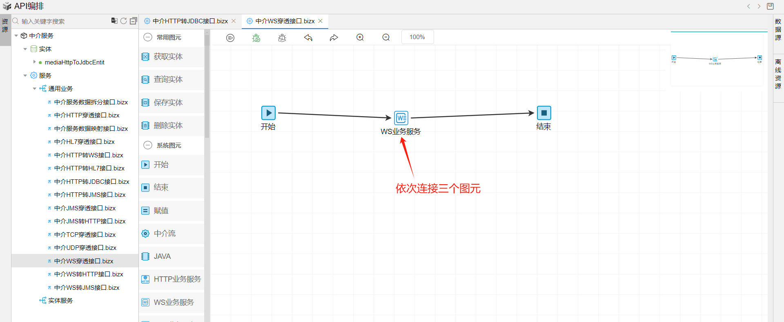This screenshot has width=784, height=322.
Task: Click the redo arrow in the toolbar
Action: [334, 37]
